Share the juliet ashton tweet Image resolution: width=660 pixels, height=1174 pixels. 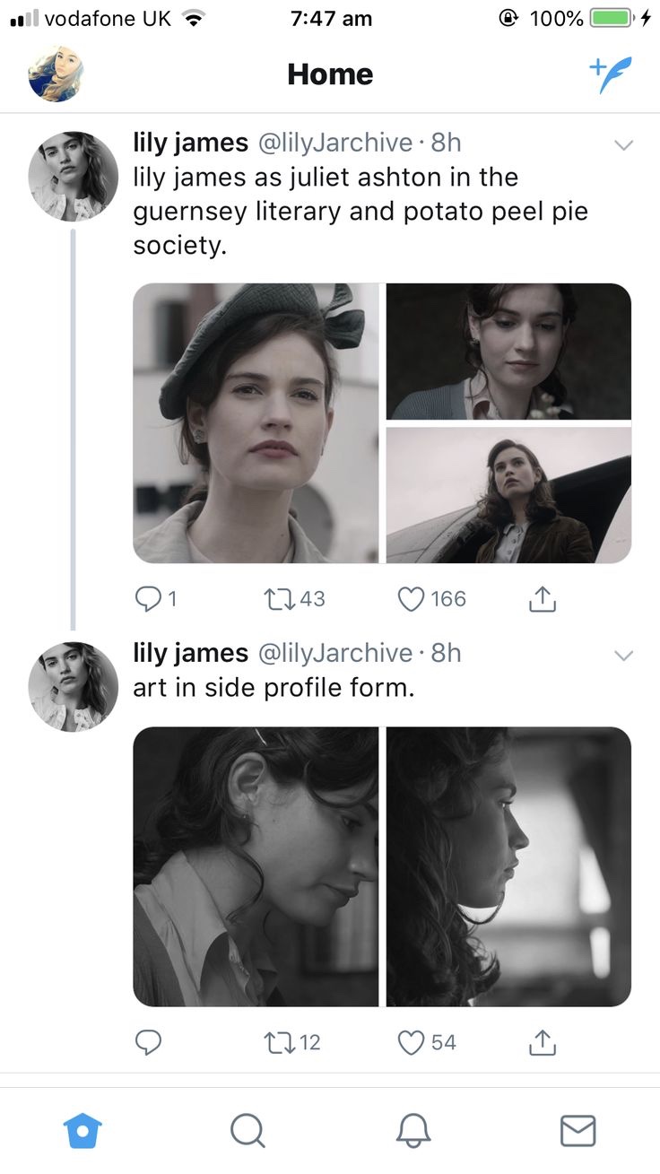coord(543,598)
